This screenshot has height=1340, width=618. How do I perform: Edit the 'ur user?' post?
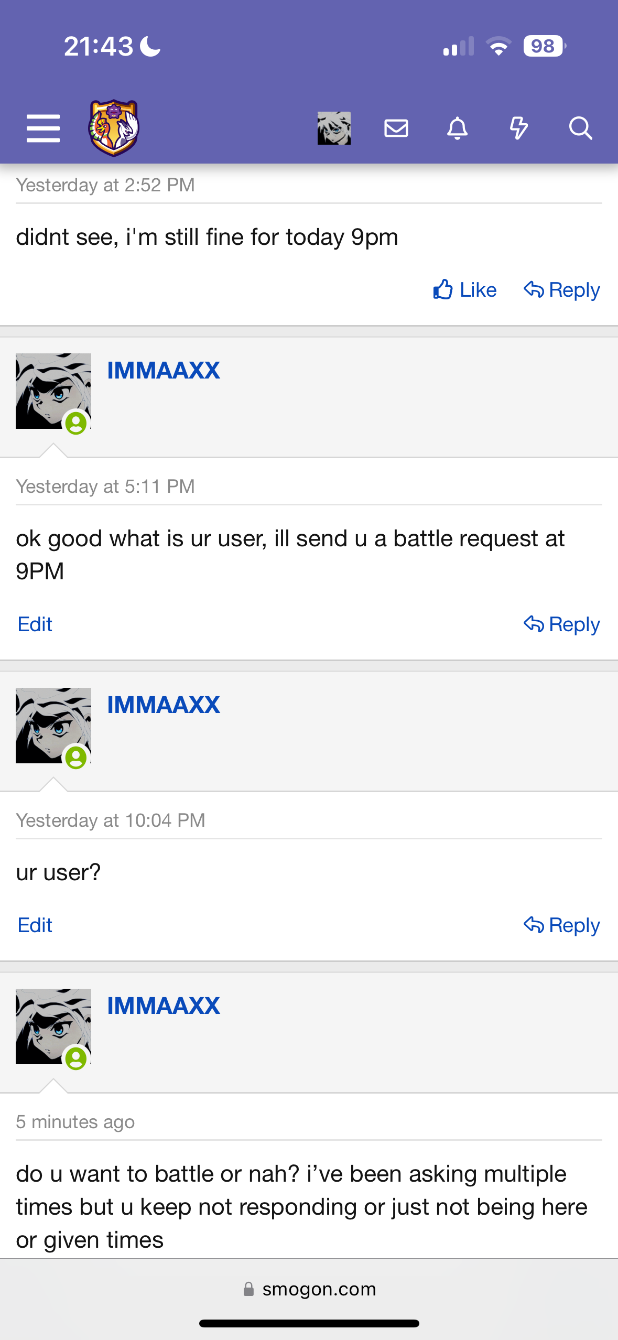(35, 925)
